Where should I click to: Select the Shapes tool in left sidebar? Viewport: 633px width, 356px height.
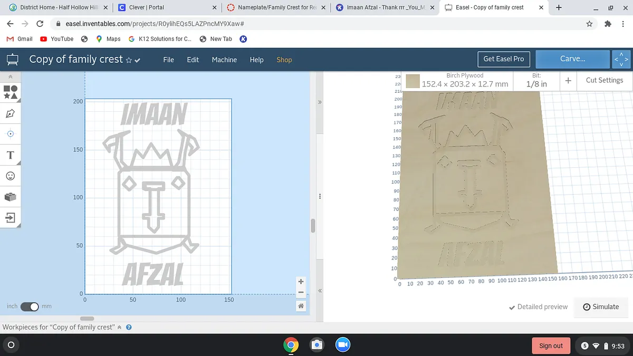coord(11,92)
